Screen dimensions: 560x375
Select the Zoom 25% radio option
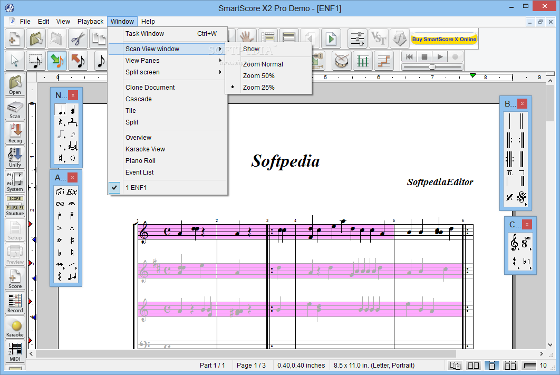point(258,87)
